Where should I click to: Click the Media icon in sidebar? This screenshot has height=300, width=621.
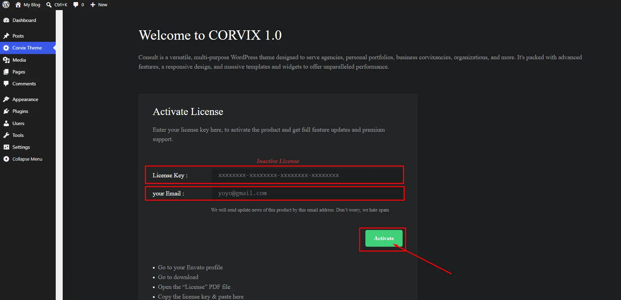6,60
